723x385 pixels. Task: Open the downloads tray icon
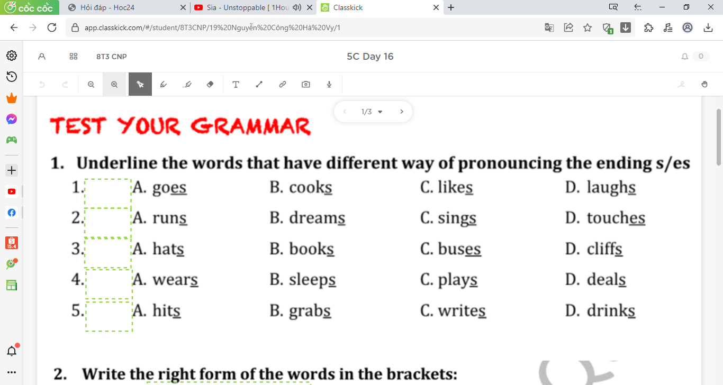pyautogui.click(x=708, y=27)
